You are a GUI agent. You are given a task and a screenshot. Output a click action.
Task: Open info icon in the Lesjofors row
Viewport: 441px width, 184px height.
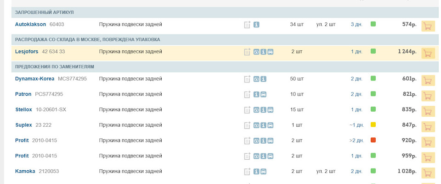point(263,52)
